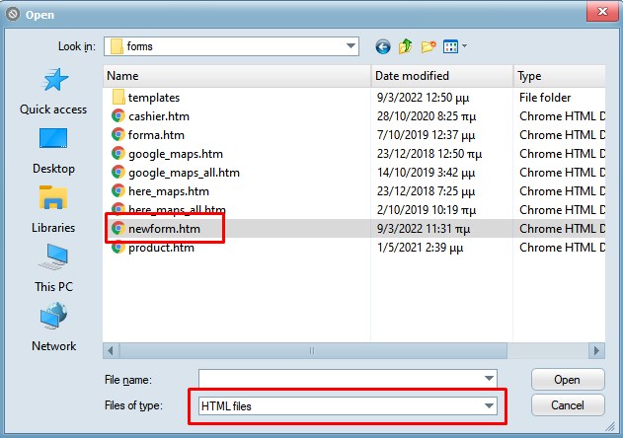Select the file name google_maps_all.htm

pos(184,173)
